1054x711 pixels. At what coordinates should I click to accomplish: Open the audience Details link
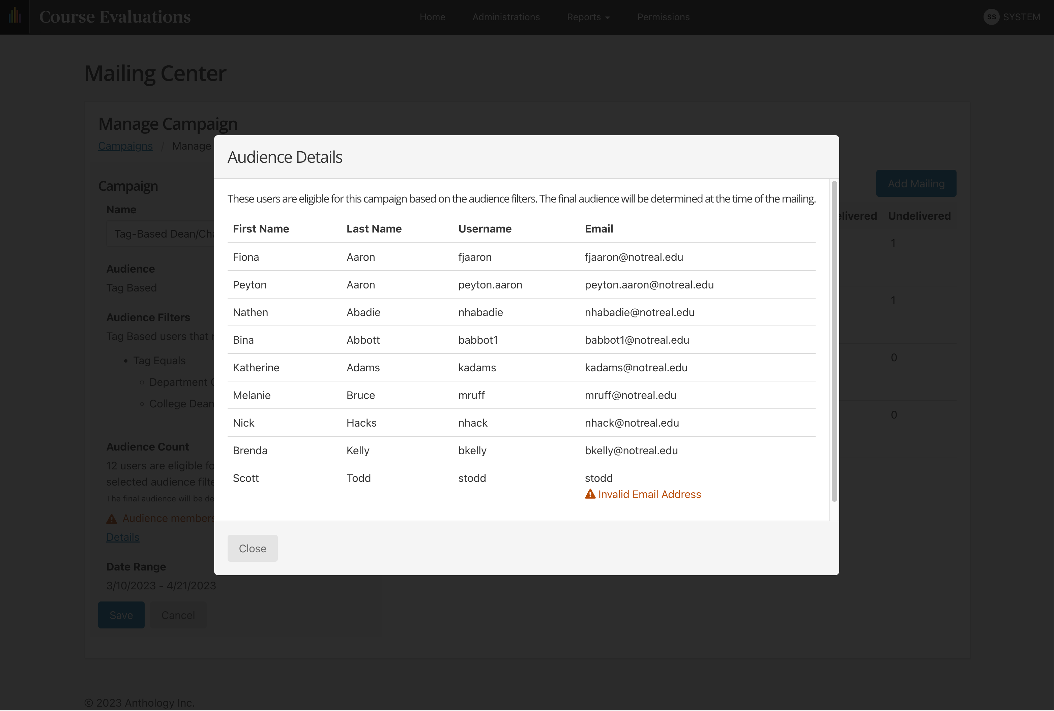pyautogui.click(x=122, y=537)
